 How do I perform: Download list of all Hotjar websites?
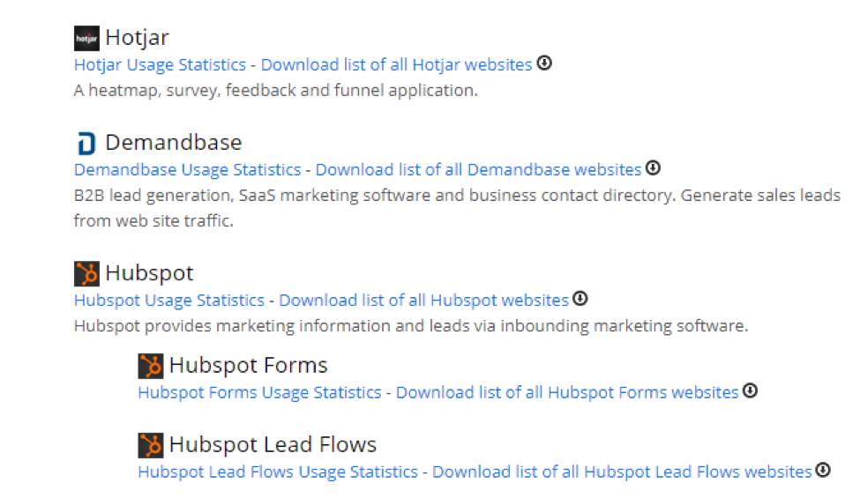pyautogui.click(x=396, y=64)
